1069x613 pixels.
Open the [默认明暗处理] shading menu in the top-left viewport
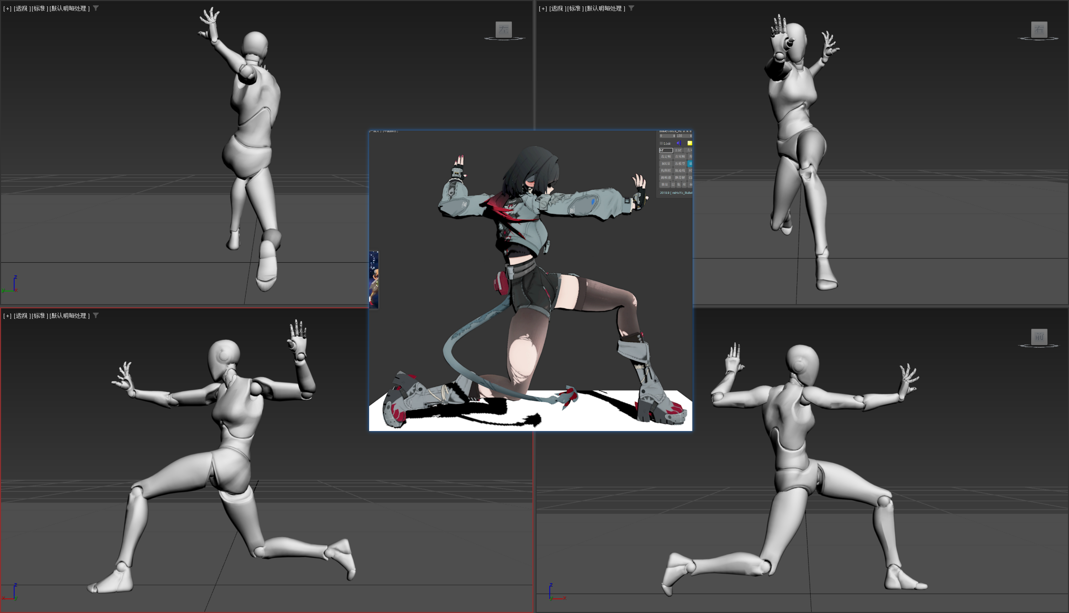click(x=69, y=8)
